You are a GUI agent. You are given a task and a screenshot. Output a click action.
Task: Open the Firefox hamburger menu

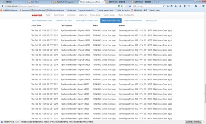click(x=203, y=6)
